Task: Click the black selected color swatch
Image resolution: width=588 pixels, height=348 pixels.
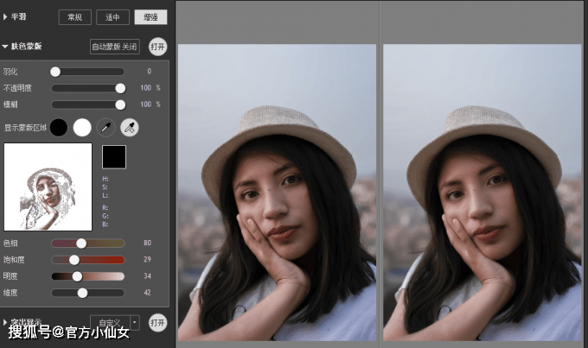Action: point(114,156)
